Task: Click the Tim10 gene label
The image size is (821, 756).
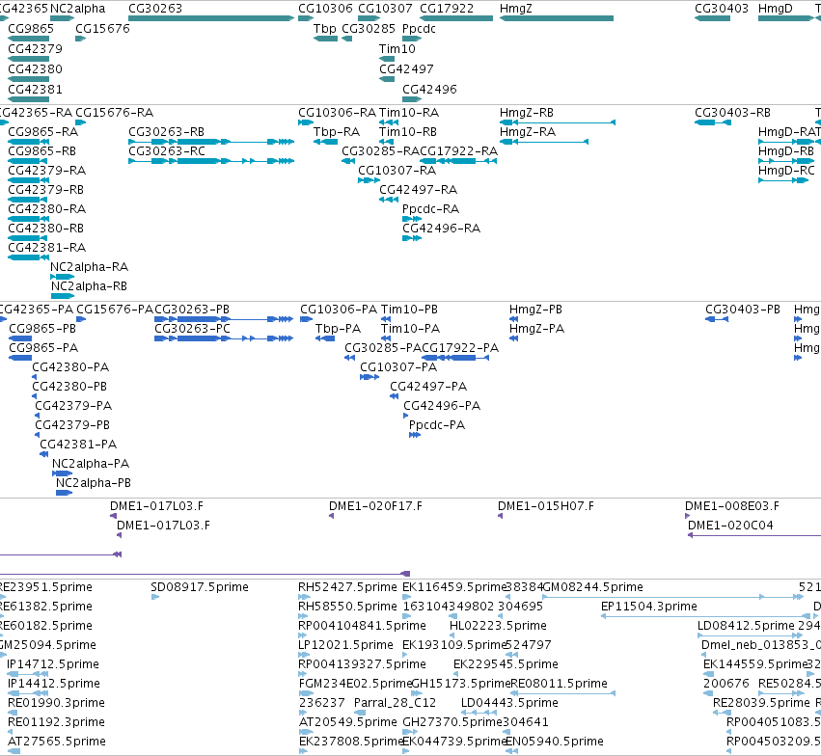Action: point(397,48)
